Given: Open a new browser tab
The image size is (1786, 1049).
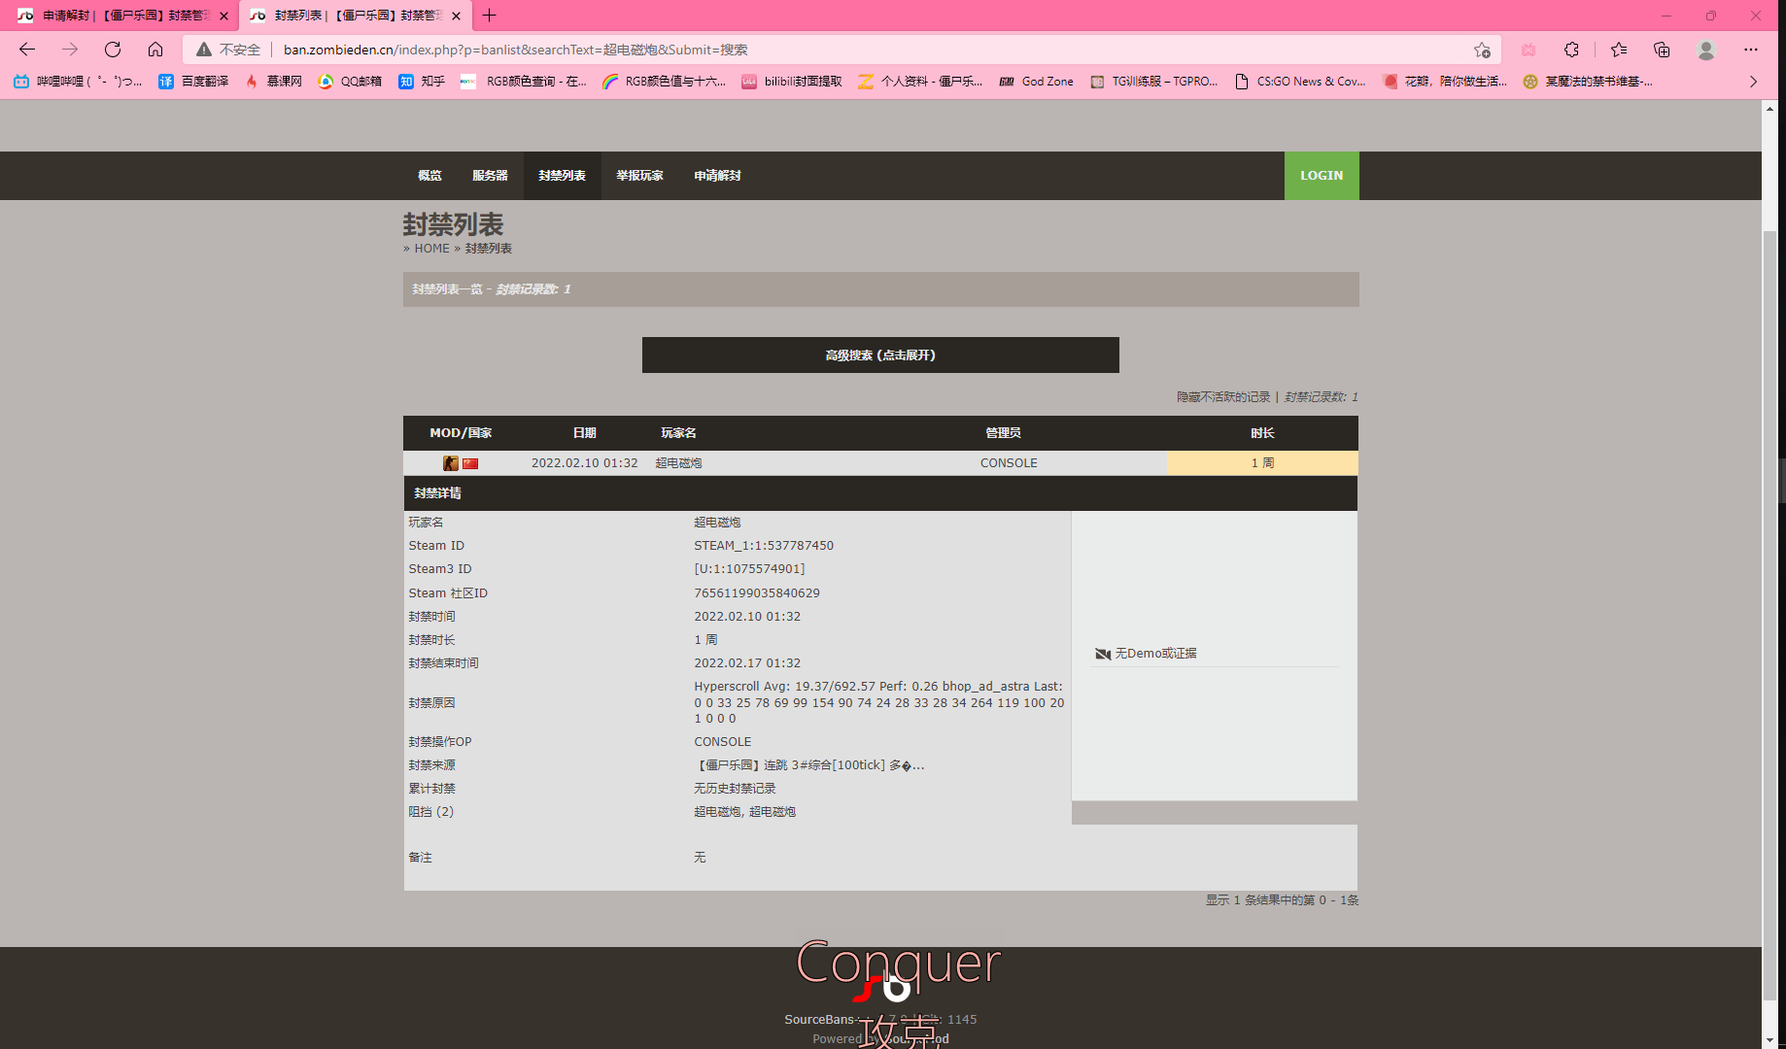Looking at the screenshot, I should 490,16.
